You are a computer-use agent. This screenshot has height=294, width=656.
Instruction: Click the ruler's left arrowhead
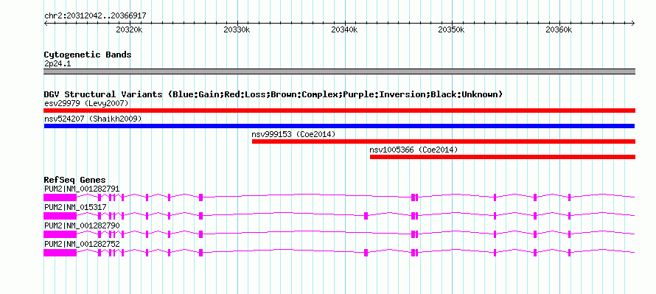tap(46, 24)
